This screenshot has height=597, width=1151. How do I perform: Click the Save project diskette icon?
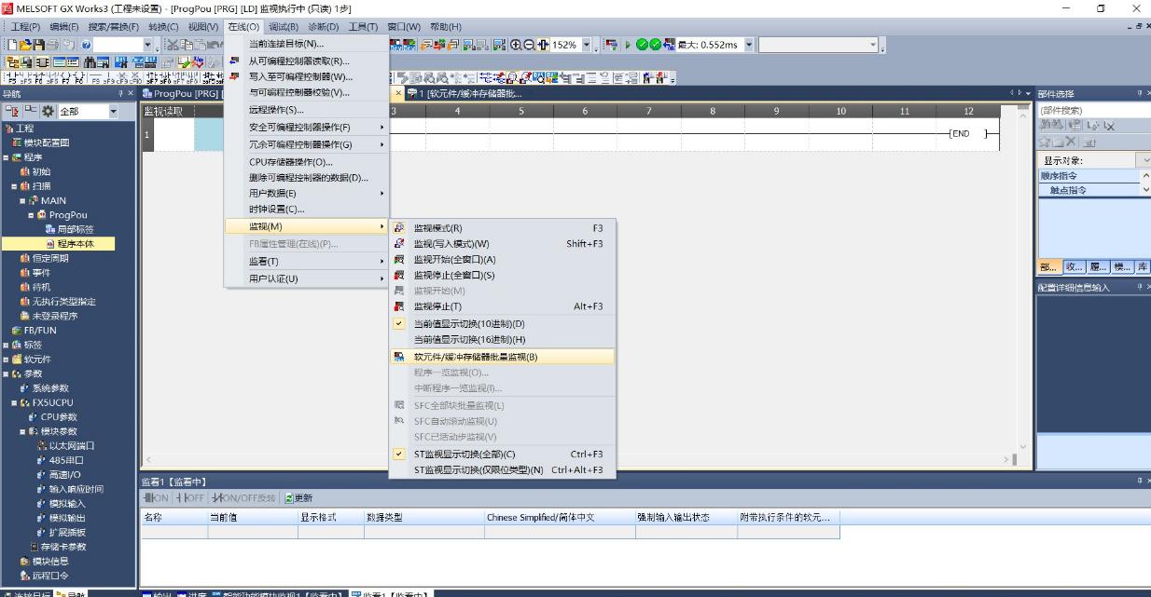click(39, 45)
